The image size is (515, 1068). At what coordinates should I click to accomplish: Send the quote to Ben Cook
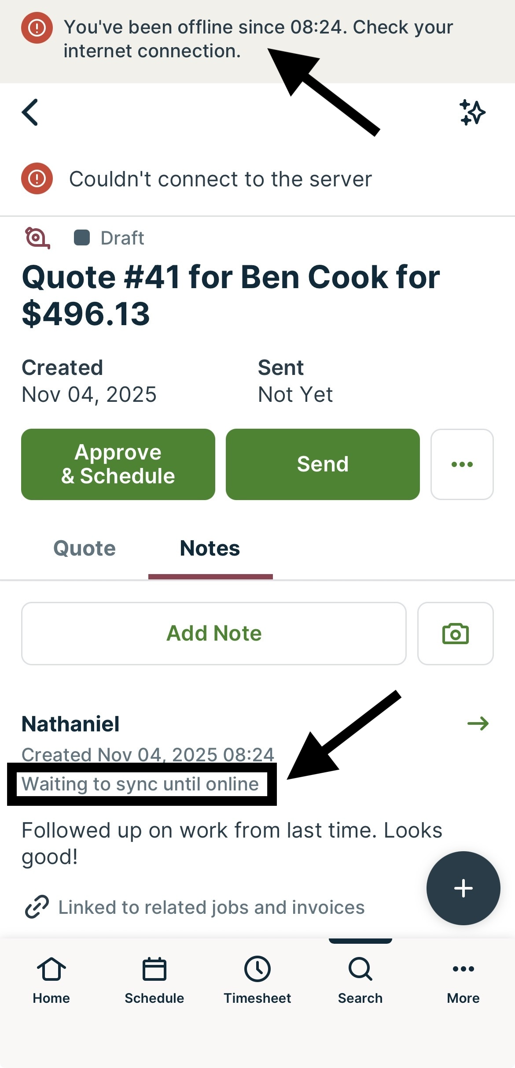(x=323, y=464)
